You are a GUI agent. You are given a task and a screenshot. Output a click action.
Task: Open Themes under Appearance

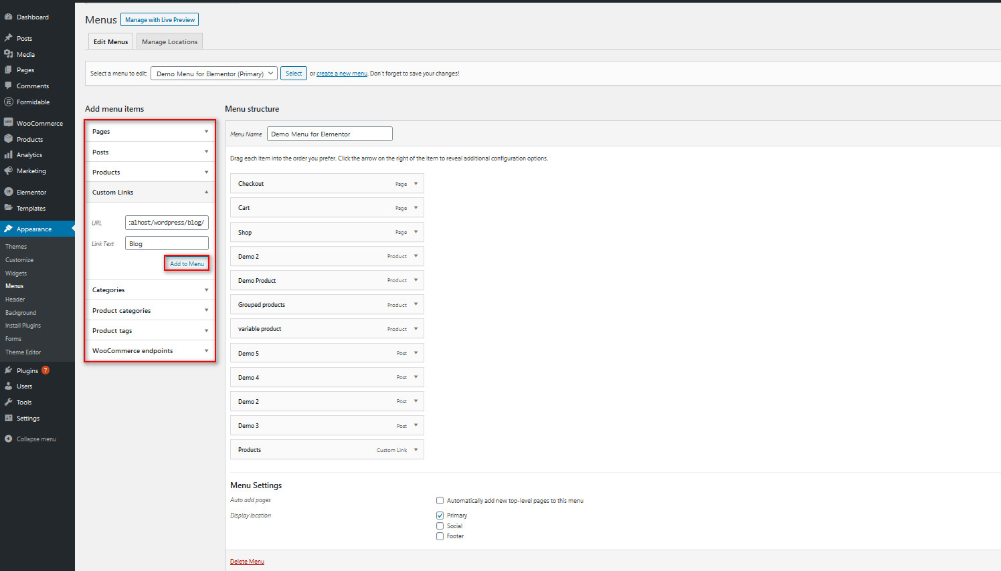pyautogui.click(x=16, y=247)
